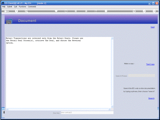Viewport: 160px width, 120px height.
Task: Click the Next link
Action: pyautogui.click(x=153, y=27)
